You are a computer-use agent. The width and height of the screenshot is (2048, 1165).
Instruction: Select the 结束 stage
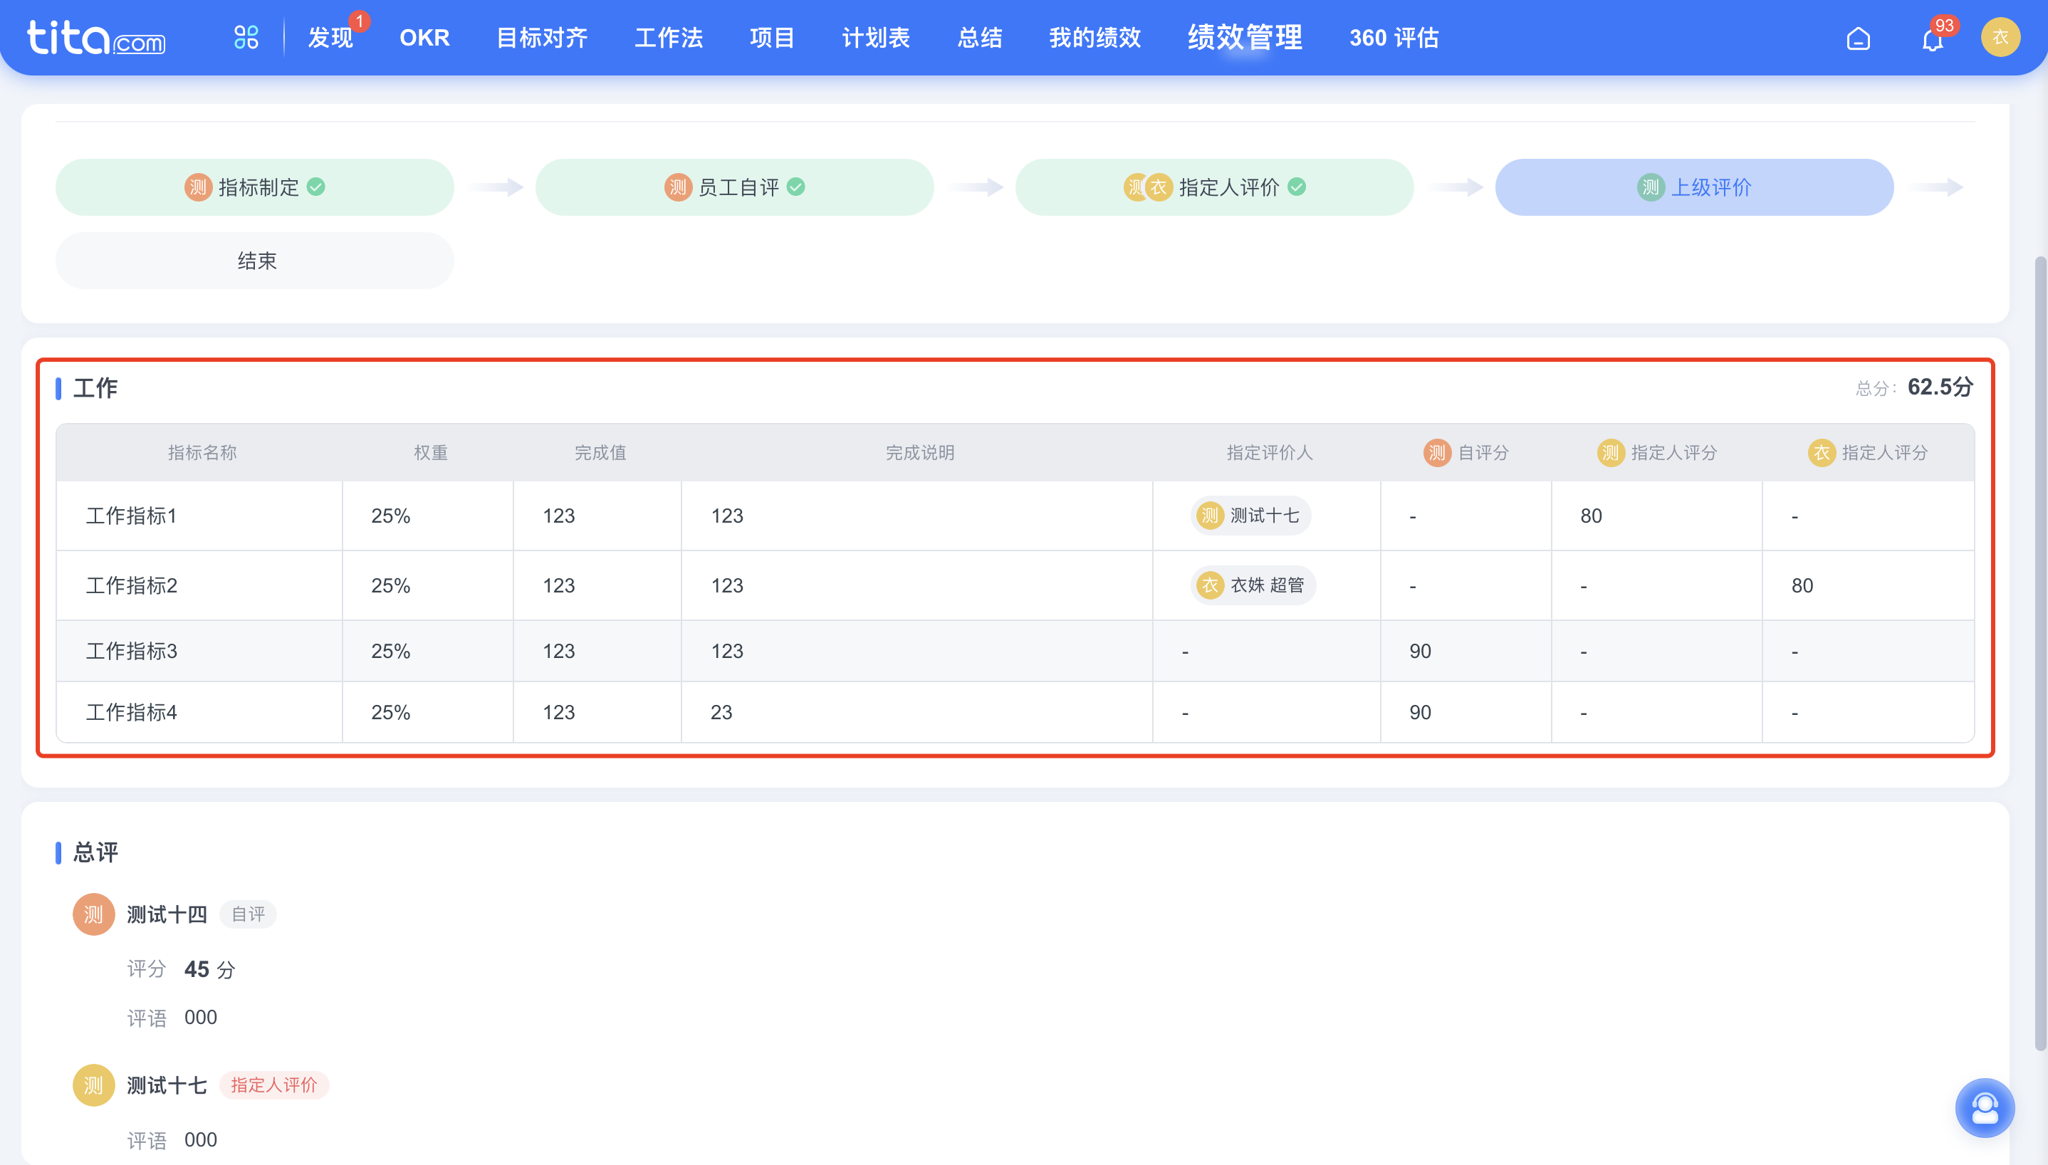[x=254, y=261]
